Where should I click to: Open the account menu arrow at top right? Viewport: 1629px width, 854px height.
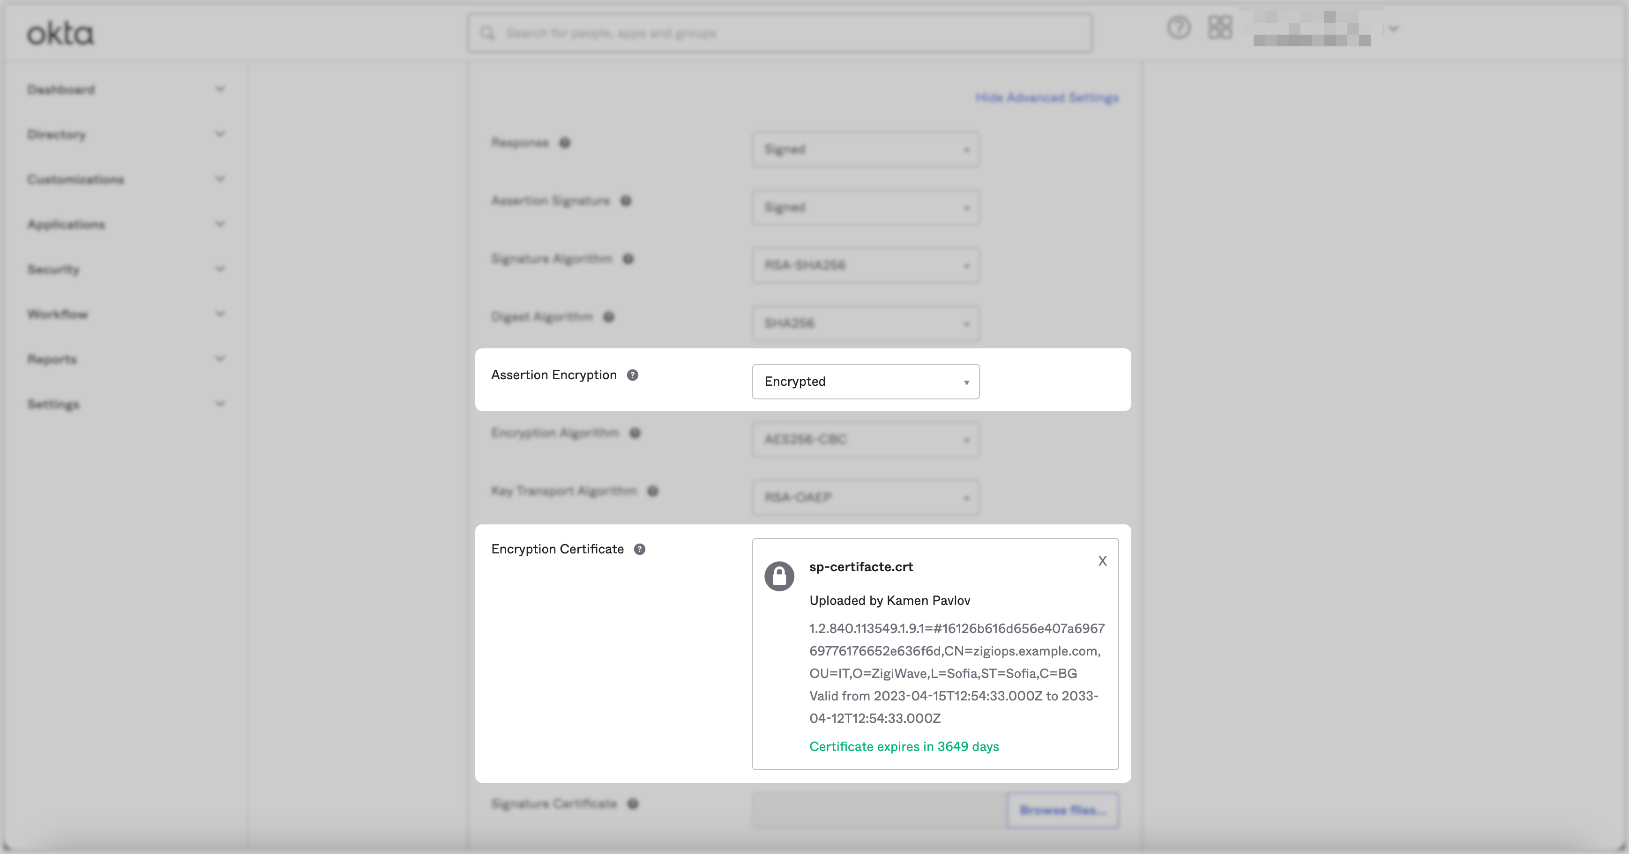[x=1393, y=29]
